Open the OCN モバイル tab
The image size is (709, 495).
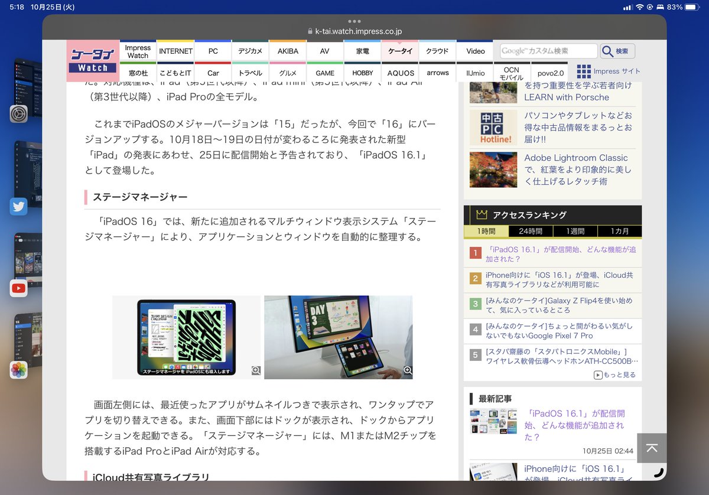[x=512, y=73]
